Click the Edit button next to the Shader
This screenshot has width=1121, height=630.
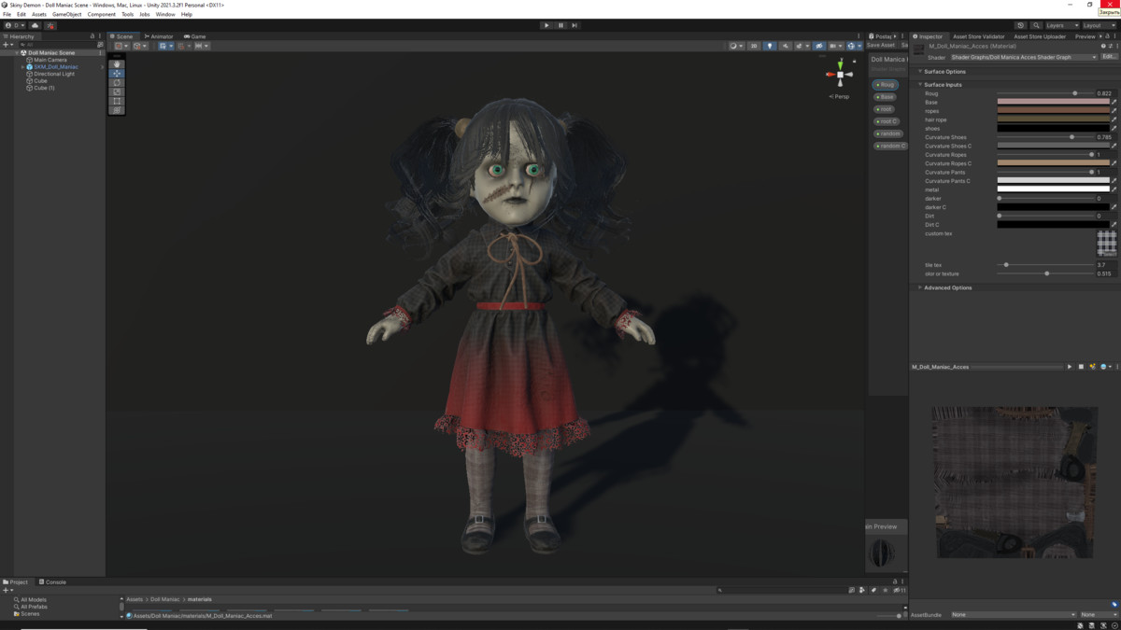[1110, 56]
